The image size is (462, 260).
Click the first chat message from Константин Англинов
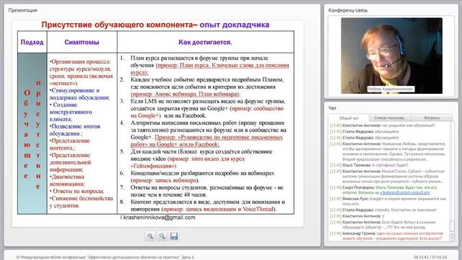point(383,125)
